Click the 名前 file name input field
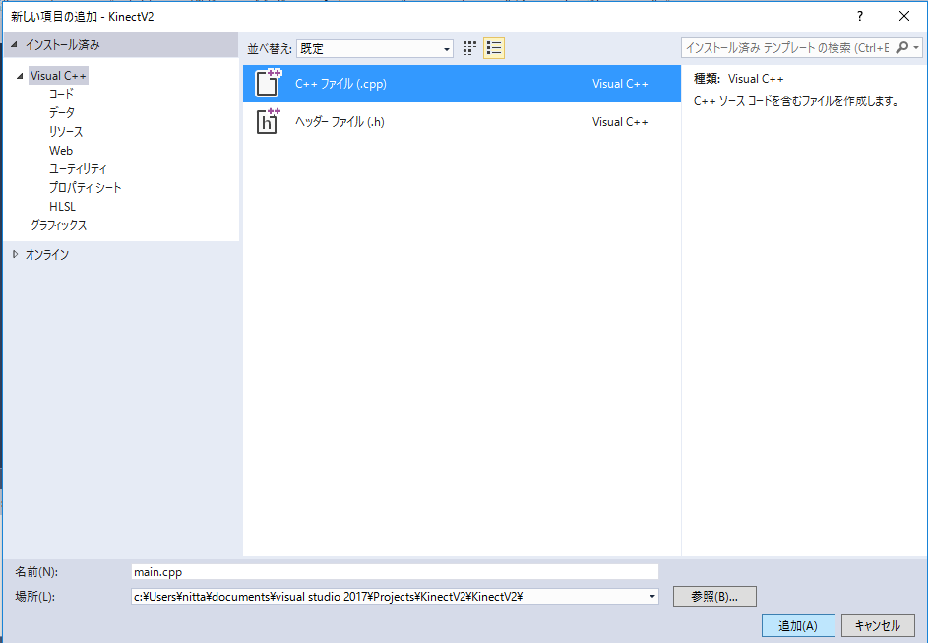Image resolution: width=928 pixels, height=643 pixels. (394, 571)
